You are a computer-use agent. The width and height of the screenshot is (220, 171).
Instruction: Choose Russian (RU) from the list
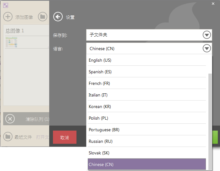tap(147, 142)
